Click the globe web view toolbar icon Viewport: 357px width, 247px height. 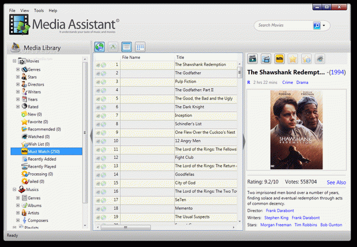[x=99, y=47]
